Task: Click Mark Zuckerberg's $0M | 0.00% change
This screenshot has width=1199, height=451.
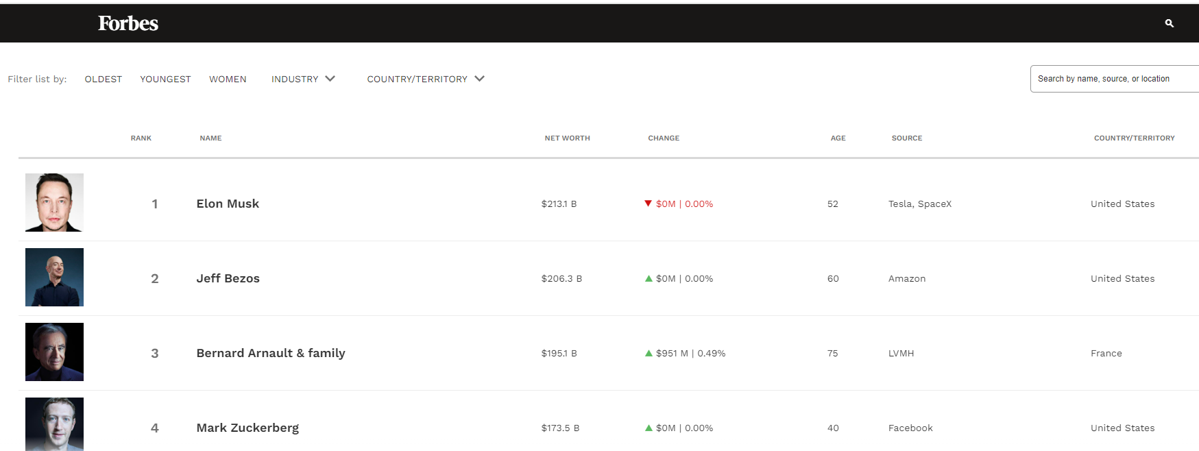Action: 684,428
